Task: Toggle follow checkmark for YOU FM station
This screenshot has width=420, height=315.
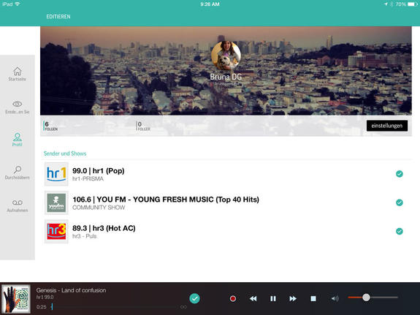Action: [x=400, y=202]
